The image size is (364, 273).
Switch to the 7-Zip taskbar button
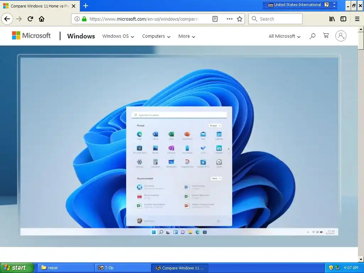[x=123, y=268]
